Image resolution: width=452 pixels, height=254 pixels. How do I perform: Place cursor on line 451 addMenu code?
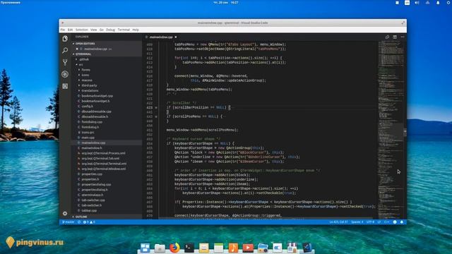pos(202,130)
